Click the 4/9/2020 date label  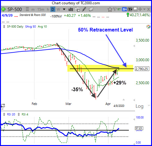pos(119,106)
